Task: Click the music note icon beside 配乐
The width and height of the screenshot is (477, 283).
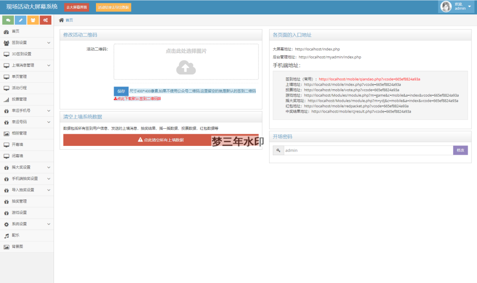Action: pyautogui.click(x=7, y=236)
